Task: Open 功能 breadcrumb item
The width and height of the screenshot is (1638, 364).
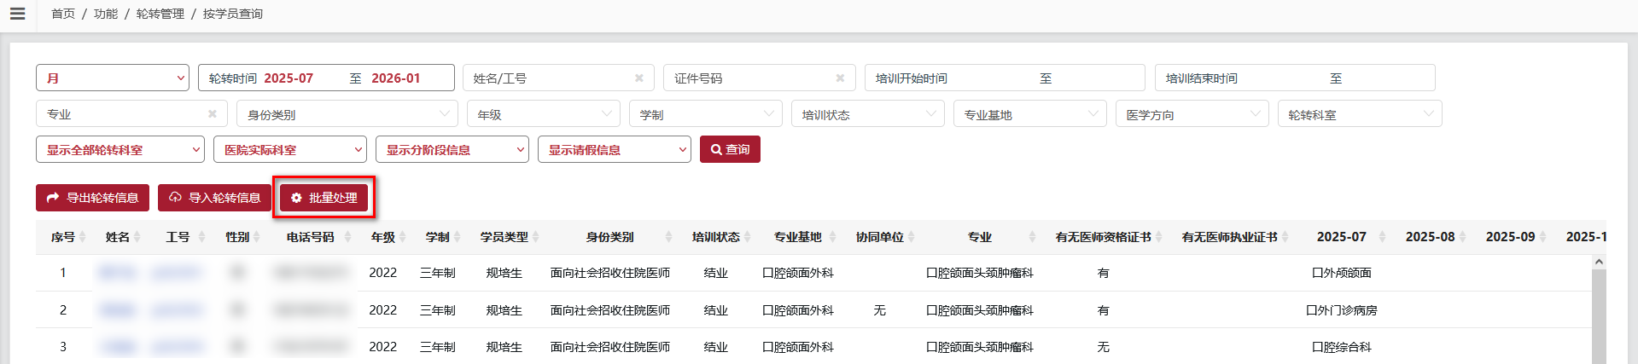Action: (106, 14)
